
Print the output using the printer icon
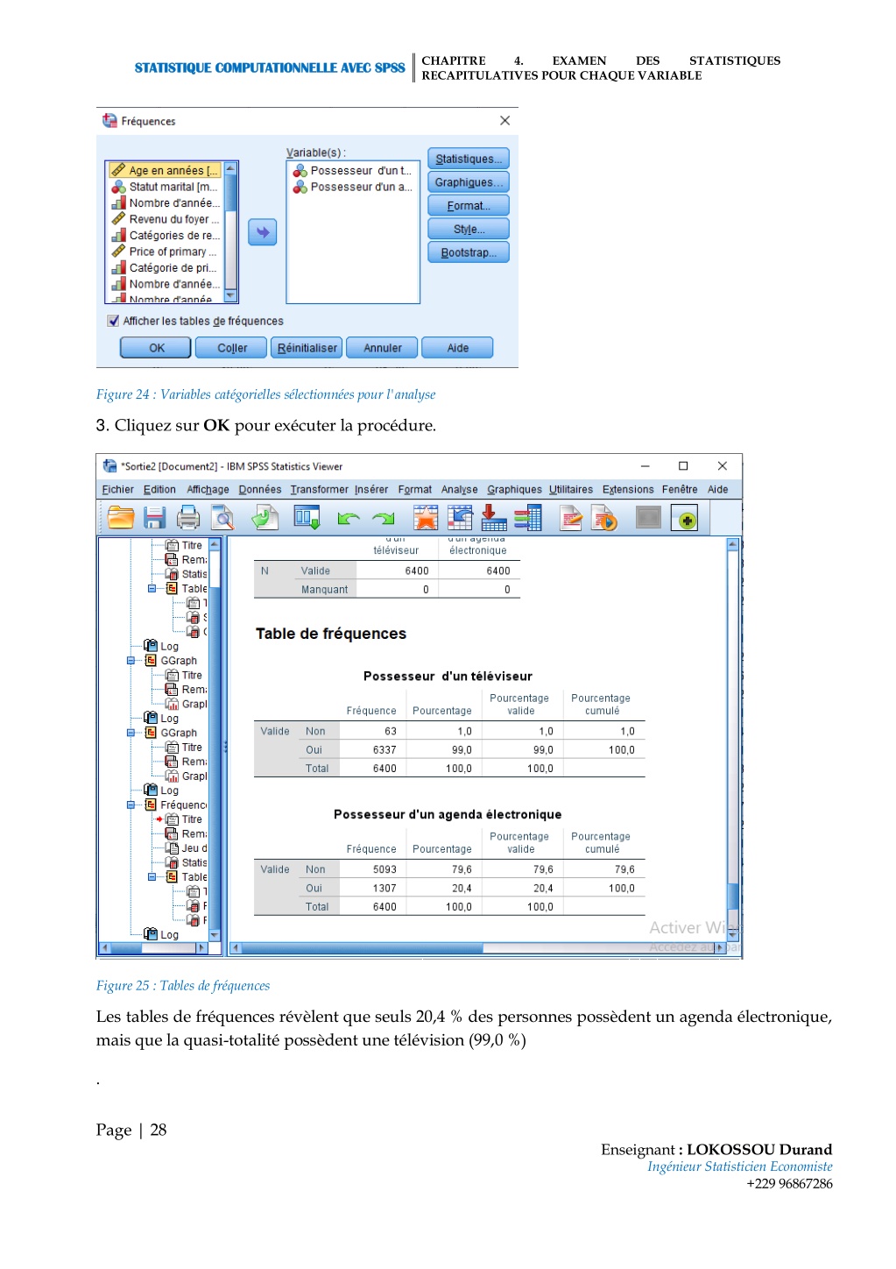[188, 518]
